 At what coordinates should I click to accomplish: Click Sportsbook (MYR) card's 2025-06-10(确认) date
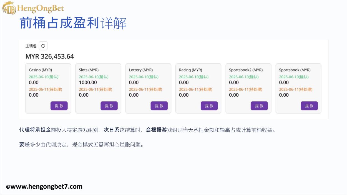pyautogui.click(x=294, y=77)
